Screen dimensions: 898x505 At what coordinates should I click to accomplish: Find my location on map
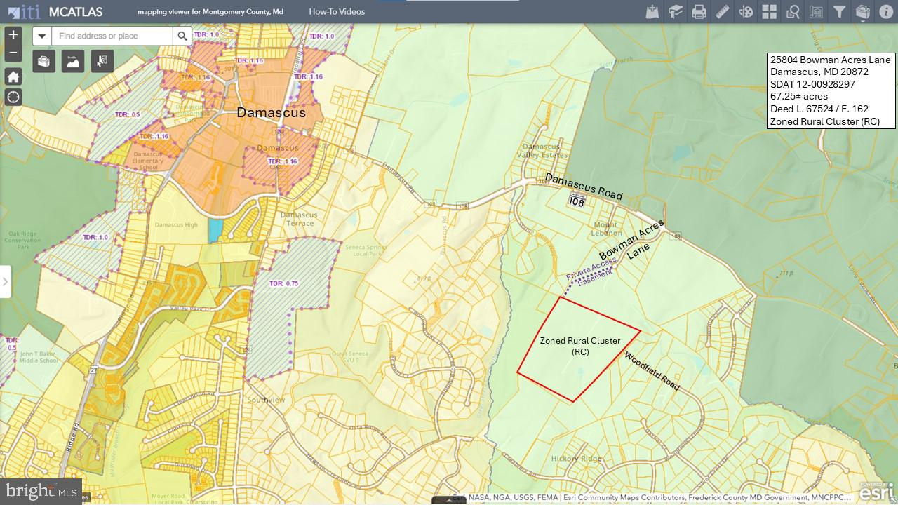(x=13, y=97)
